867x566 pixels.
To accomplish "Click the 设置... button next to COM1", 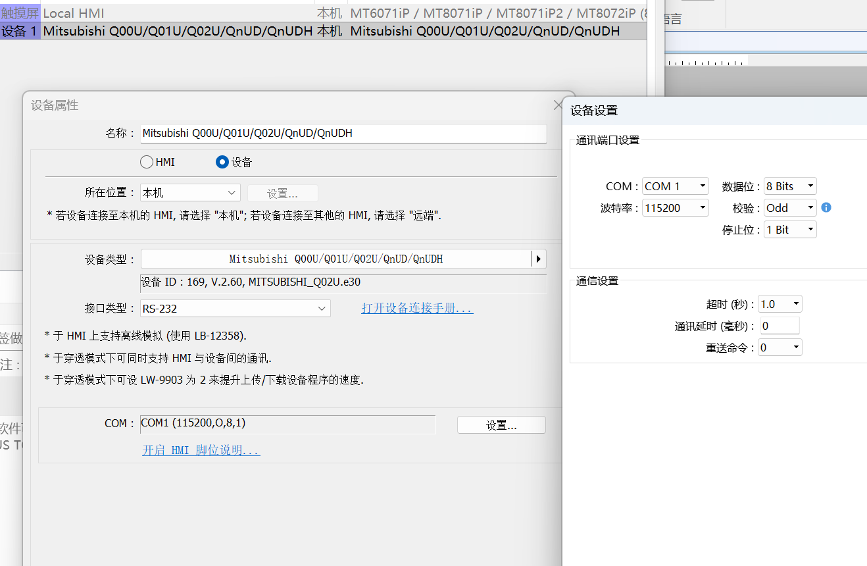I will coord(501,425).
